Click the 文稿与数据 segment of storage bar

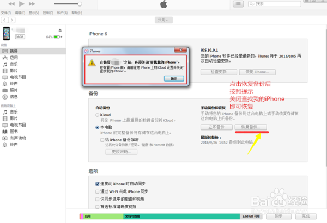181,216
